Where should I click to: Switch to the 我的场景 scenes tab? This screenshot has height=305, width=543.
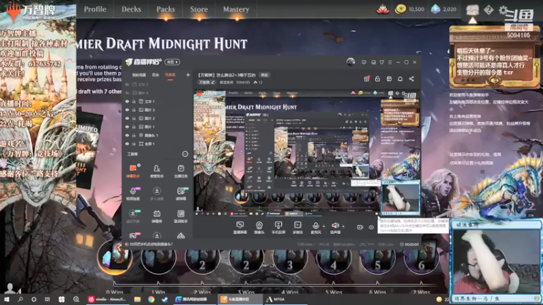139,75
